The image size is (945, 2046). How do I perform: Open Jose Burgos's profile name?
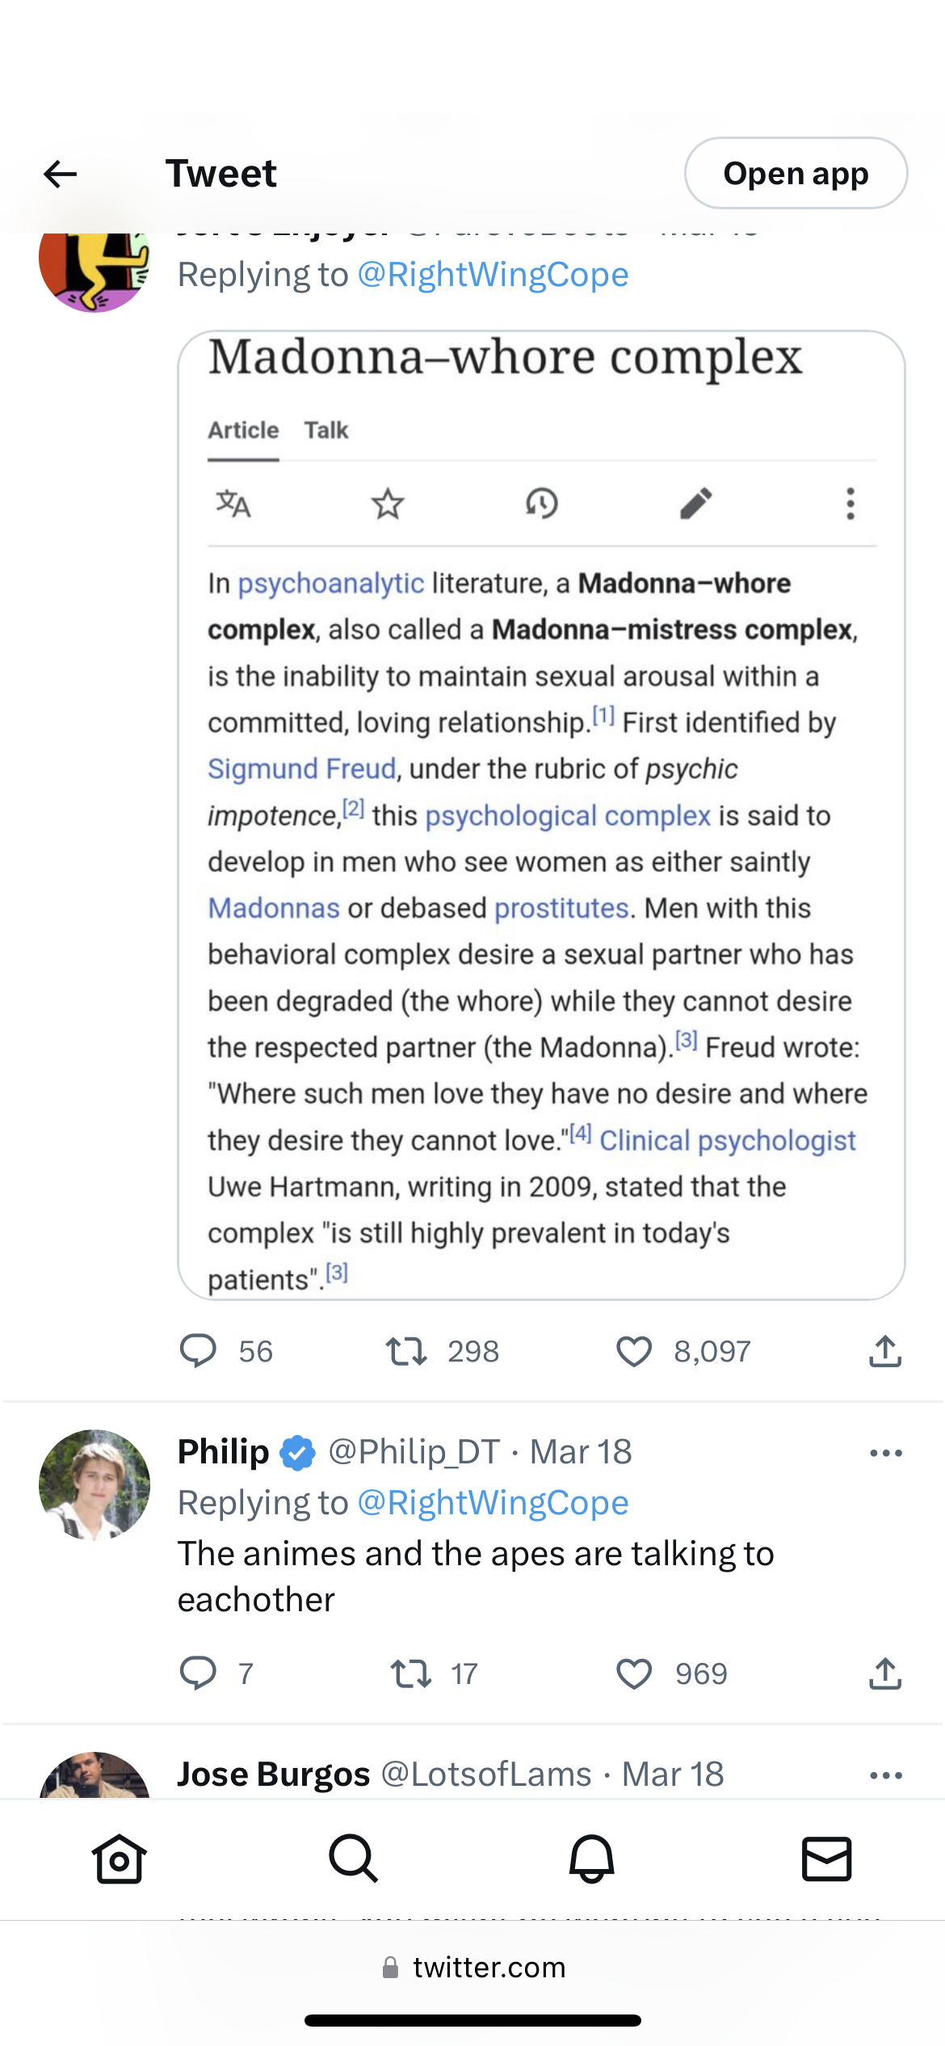point(273,1774)
